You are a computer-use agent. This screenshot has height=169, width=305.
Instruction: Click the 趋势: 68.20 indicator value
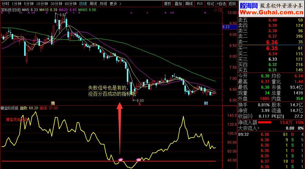(29, 108)
